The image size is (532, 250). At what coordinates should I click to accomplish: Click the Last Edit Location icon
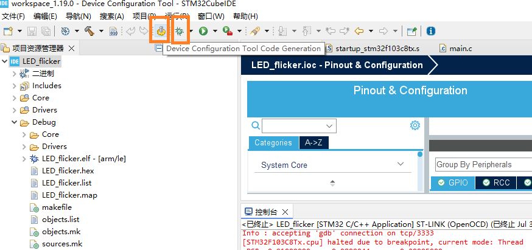pyautogui.click(x=330, y=31)
